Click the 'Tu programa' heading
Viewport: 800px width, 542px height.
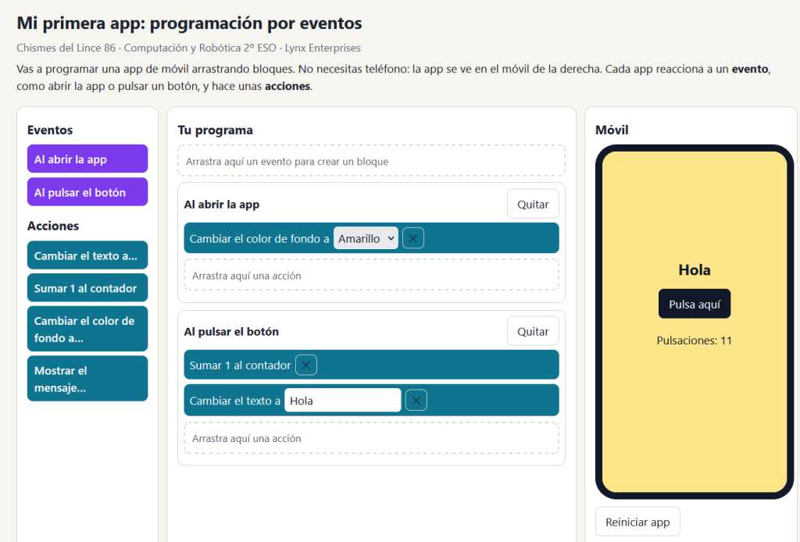pos(216,130)
